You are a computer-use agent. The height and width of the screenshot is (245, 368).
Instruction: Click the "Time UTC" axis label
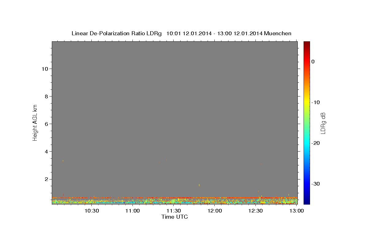174,217
